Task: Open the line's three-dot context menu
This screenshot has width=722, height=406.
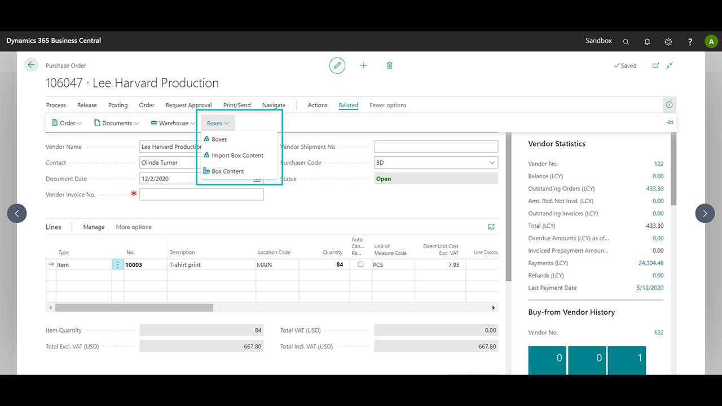Action: (118, 264)
